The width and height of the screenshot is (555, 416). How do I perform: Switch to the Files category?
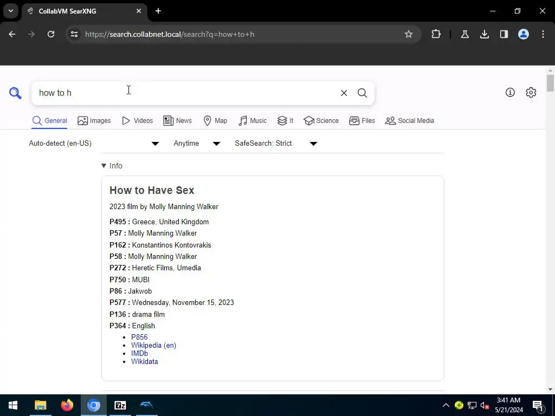tap(362, 121)
